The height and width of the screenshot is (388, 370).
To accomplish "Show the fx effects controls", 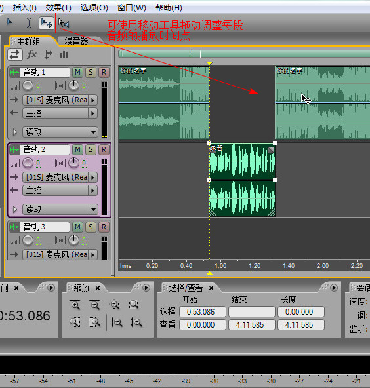I will coord(31,54).
